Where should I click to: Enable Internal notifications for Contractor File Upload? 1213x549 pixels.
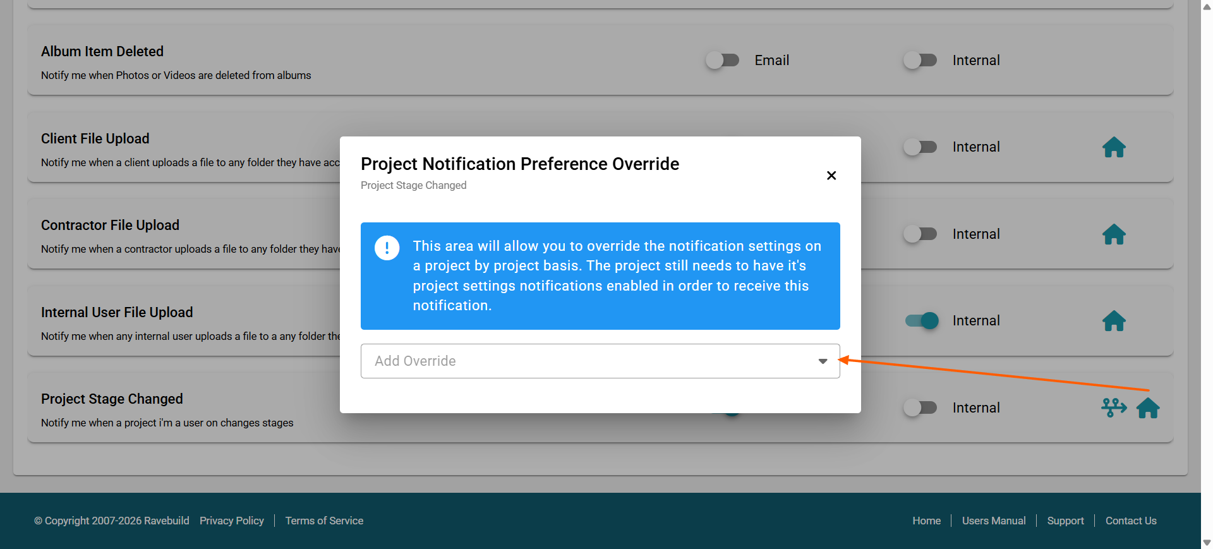pos(920,234)
